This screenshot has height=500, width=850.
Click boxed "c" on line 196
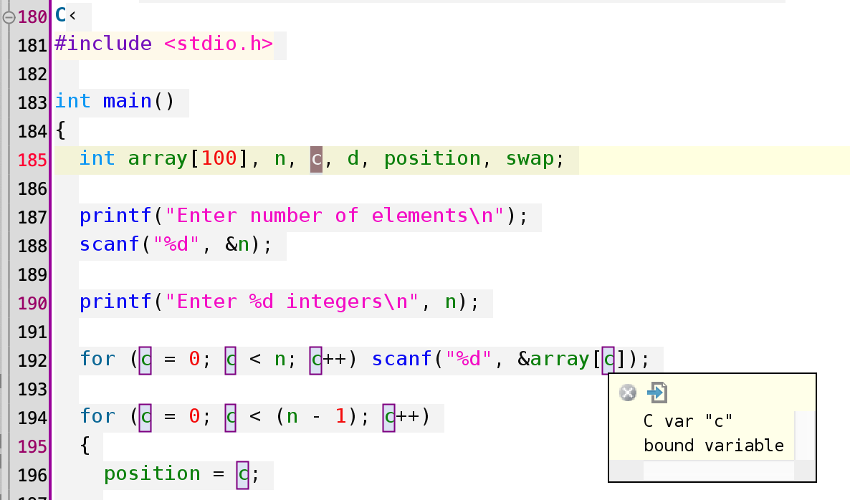point(243,476)
